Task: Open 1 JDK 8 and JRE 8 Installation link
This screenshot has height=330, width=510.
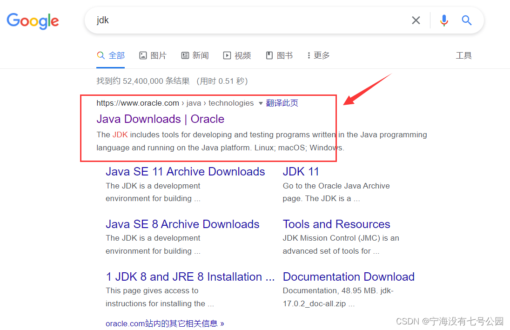Action: coord(190,276)
